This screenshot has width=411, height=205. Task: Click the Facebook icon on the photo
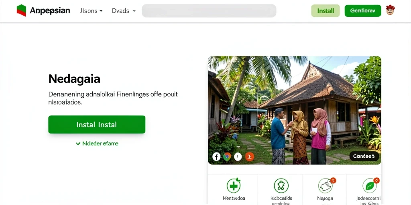pos(216,157)
